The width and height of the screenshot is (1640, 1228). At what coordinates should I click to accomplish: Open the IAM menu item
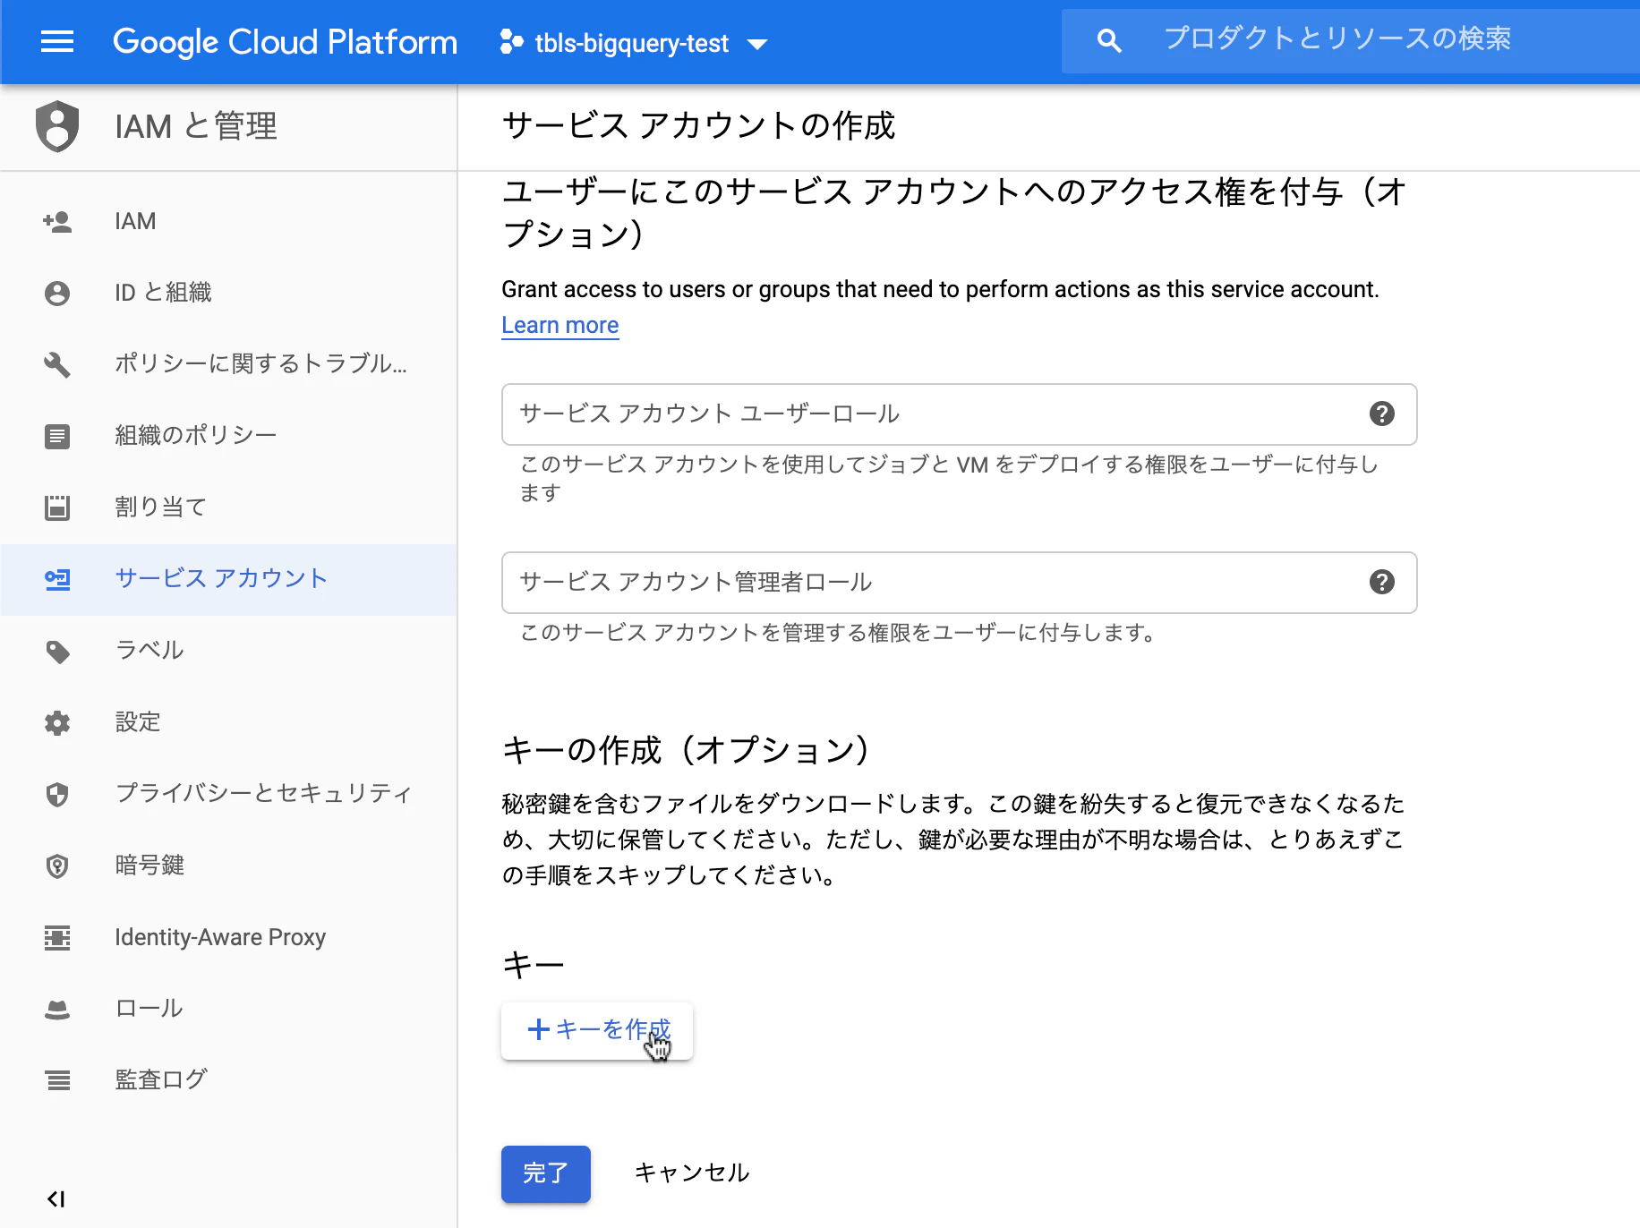[229, 221]
